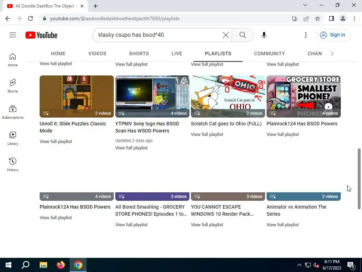This screenshot has height=272, width=362.
Task: Click the magnifier search button
Action: [x=243, y=35]
